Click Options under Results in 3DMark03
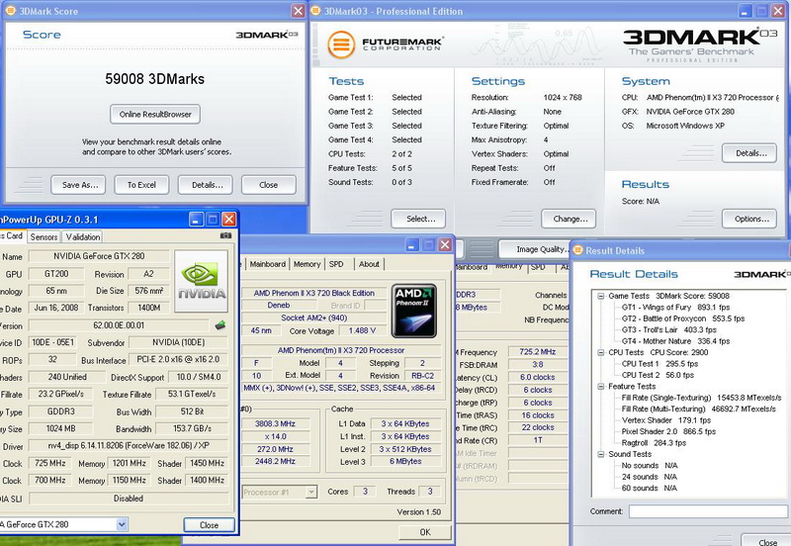Image resolution: width=791 pixels, height=546 pixels. pos(749,219)
